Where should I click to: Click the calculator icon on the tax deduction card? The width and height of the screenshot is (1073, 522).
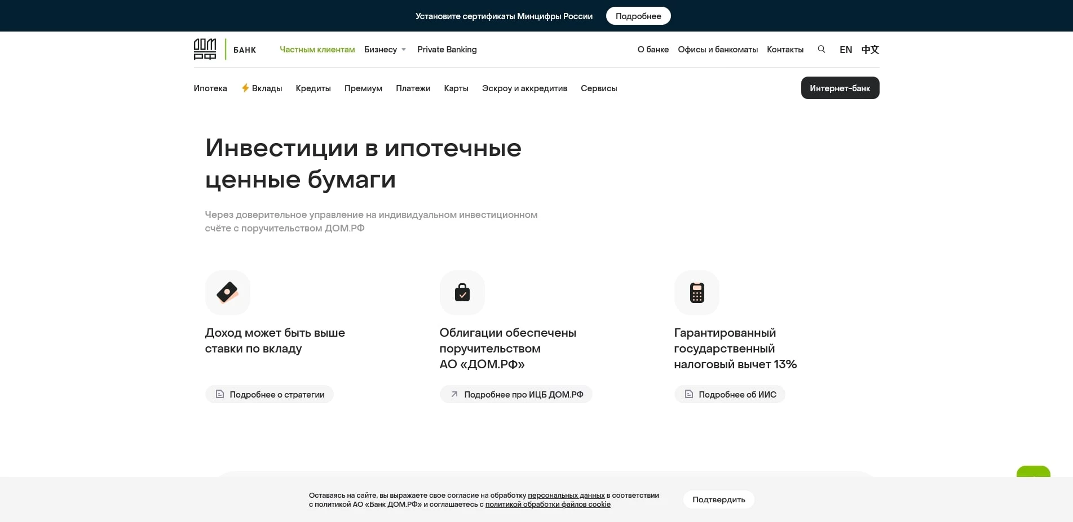[x=696, y=292]
